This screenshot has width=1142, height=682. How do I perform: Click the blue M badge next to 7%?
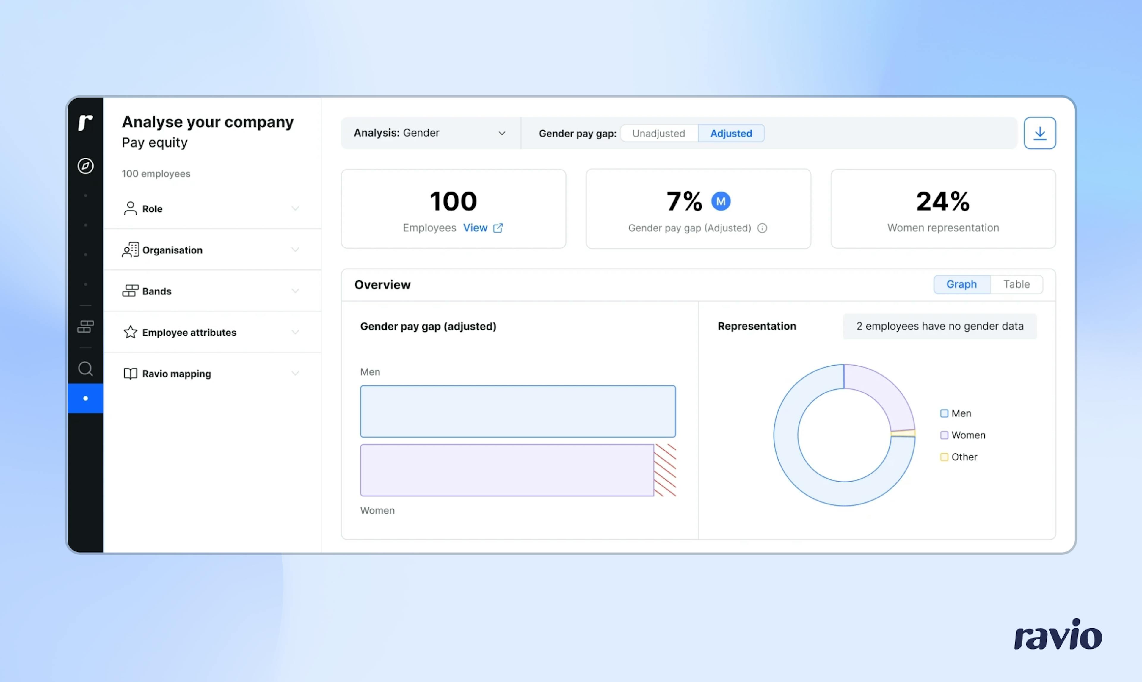coord(721,201)
